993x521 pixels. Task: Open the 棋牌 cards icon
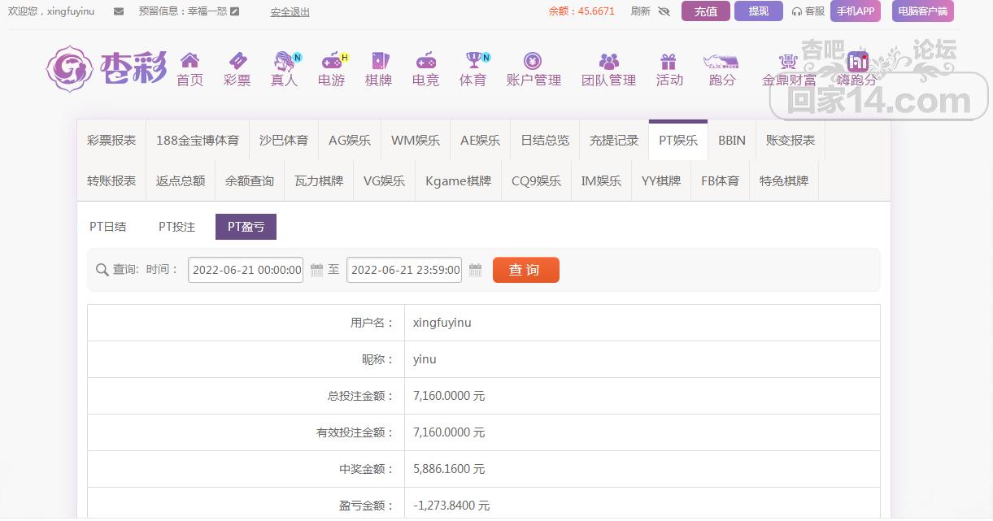pyautogui.click(x=378, y=61)
